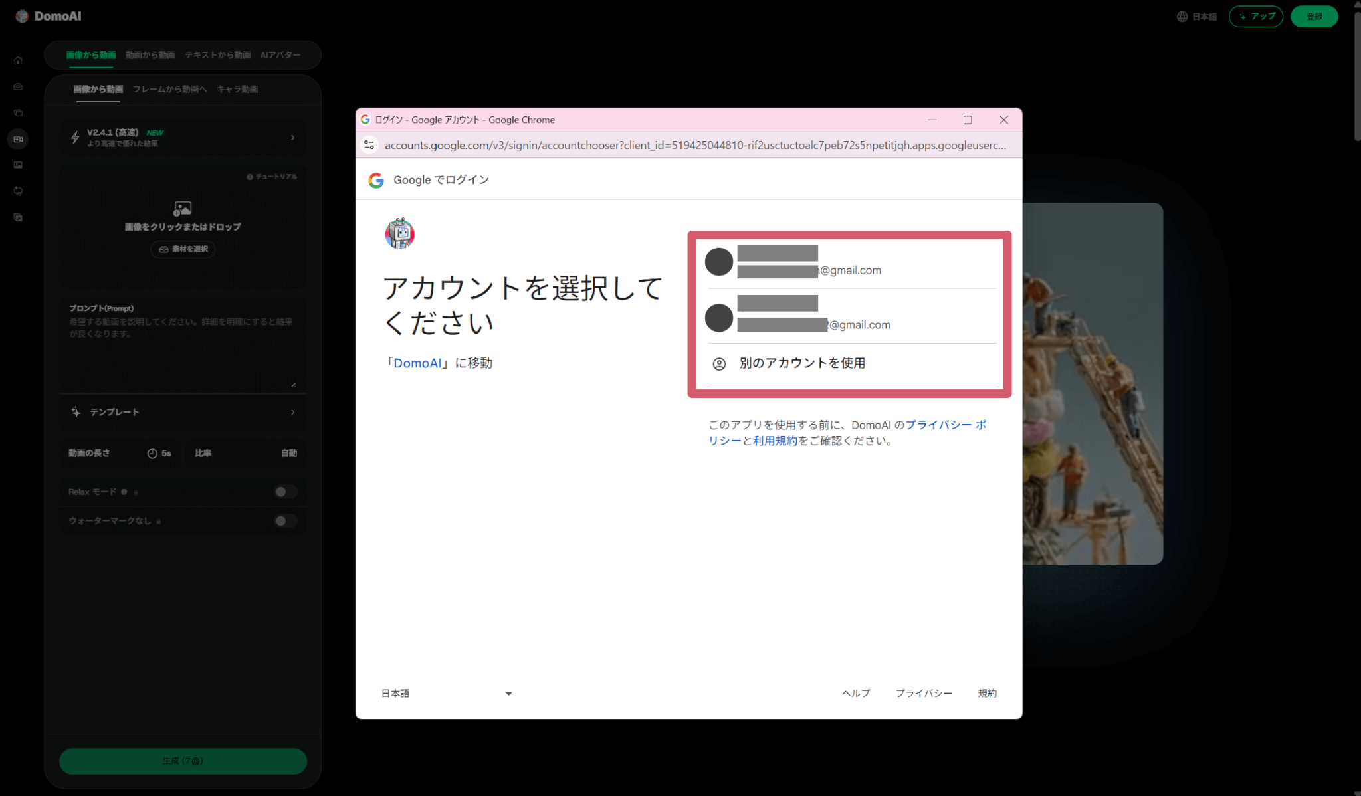Switch to the テキストから動画 tab
This screenshot has width=1361, height=796.
pyautogui.click(x=217, y=55)
